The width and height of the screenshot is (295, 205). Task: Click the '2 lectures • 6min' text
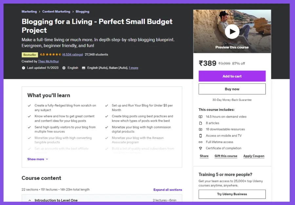(x=165, y=200)
